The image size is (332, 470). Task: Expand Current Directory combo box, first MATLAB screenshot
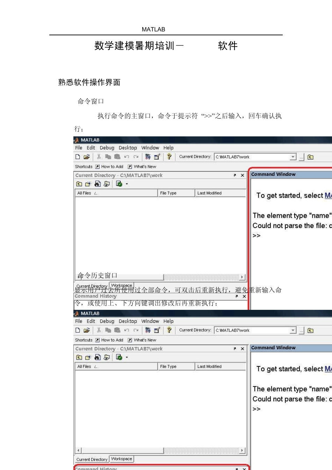tap(293, 157)
